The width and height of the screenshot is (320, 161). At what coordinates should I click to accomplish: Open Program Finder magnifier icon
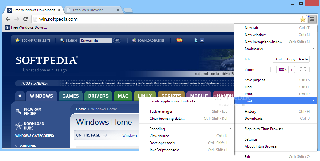[x=18, y=111]
